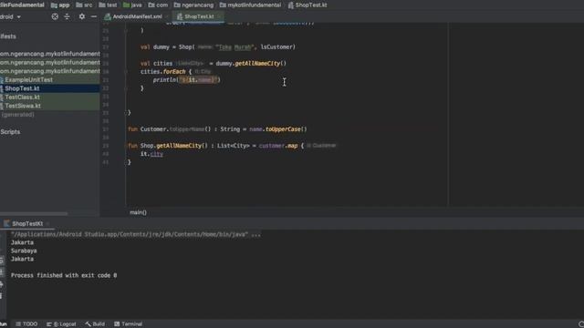Image resolution: width=584 pixels, height=328 pixels.
Task: Click the mykotlinfundamental breadcrumb folder
Action: (x=250, y=5)
